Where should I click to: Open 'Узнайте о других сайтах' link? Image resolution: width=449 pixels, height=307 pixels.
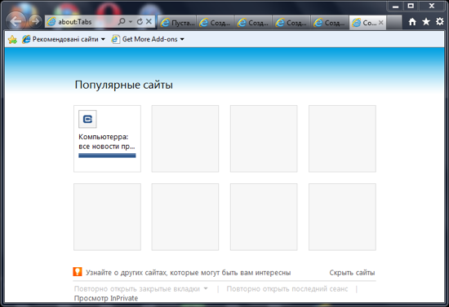189,273
